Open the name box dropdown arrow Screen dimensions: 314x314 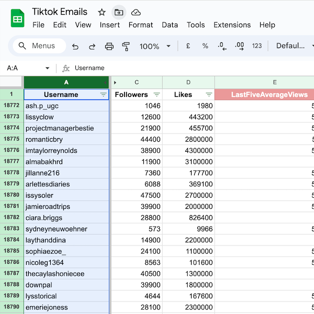click(x=47, y=68)
